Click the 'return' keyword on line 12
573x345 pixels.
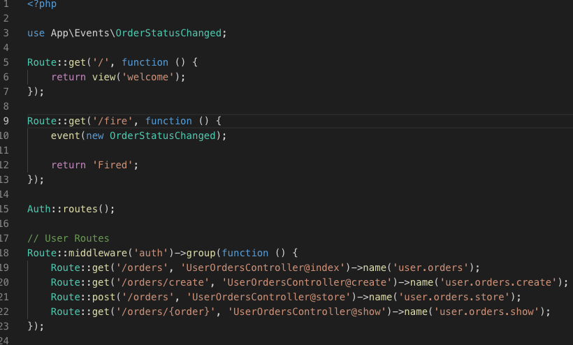point(68,165)
